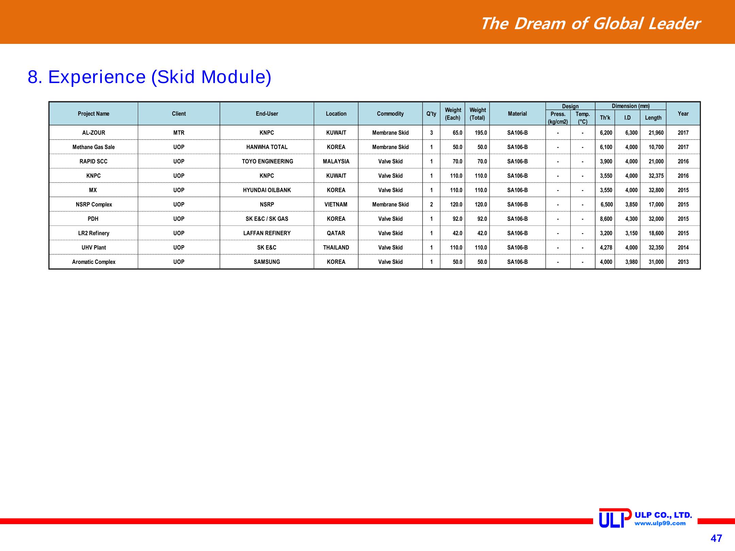
Task: Click the '4,278' thickness cell
Action: (605, 248)
